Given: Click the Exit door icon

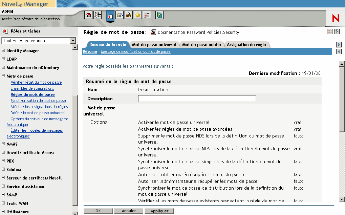Looking at the screenshot, I should pos(97,15).
